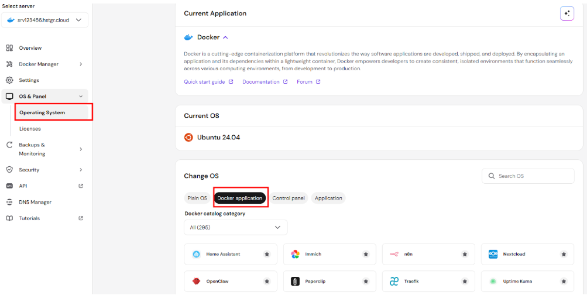The image size is (587, 295).
Task: Click the Traefik app icon
Action: (394, 281)
